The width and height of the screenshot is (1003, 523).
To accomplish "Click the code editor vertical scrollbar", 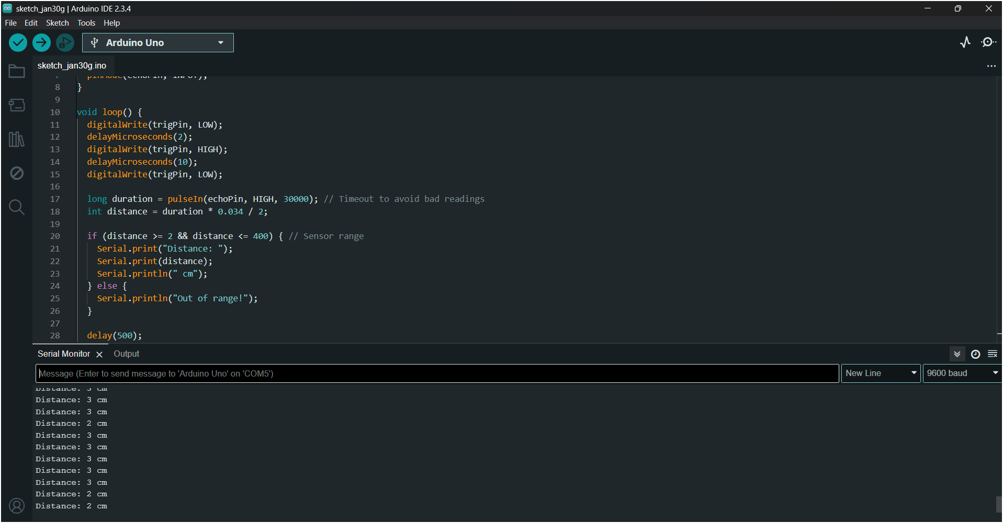I will click(999, 209).
